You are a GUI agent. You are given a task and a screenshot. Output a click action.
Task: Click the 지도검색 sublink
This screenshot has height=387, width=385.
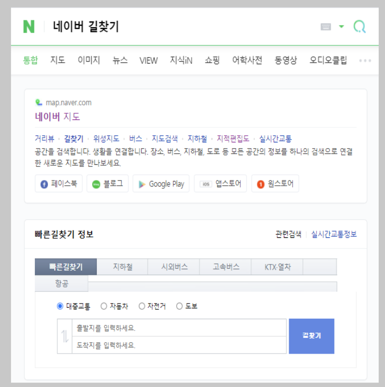(165, 139)
